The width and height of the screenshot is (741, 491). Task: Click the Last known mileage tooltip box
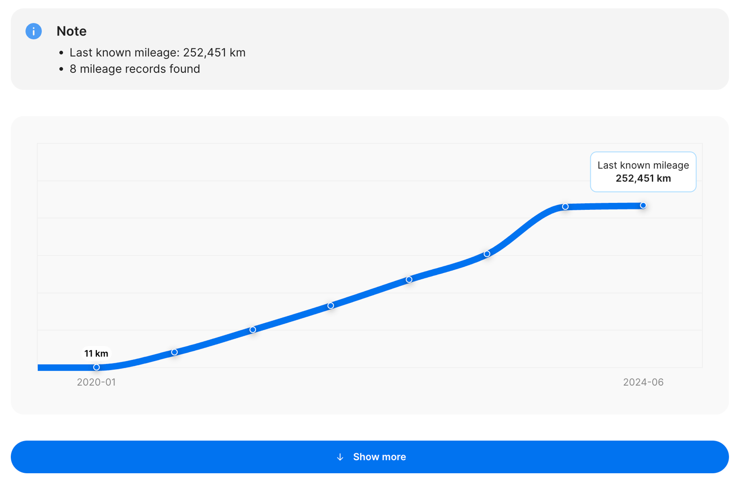pos(643,172)
